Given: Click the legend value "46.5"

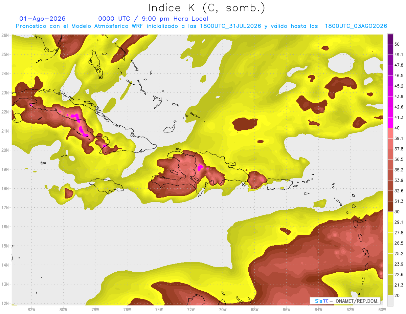Looking at the screenshot, I should (399, 76).
